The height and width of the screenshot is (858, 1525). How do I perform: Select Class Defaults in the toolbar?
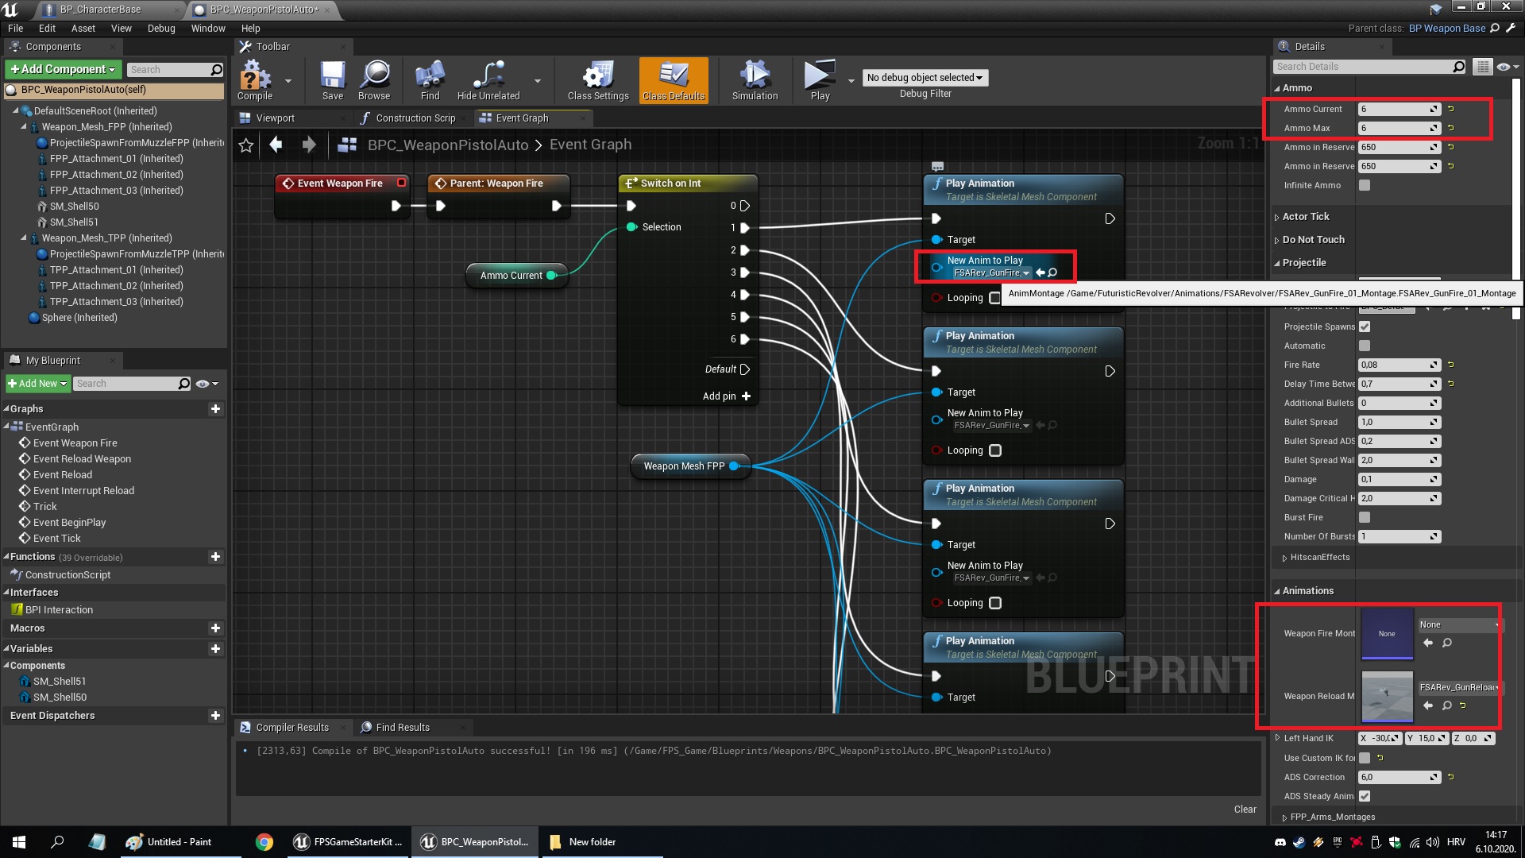[x=673, y=79]
